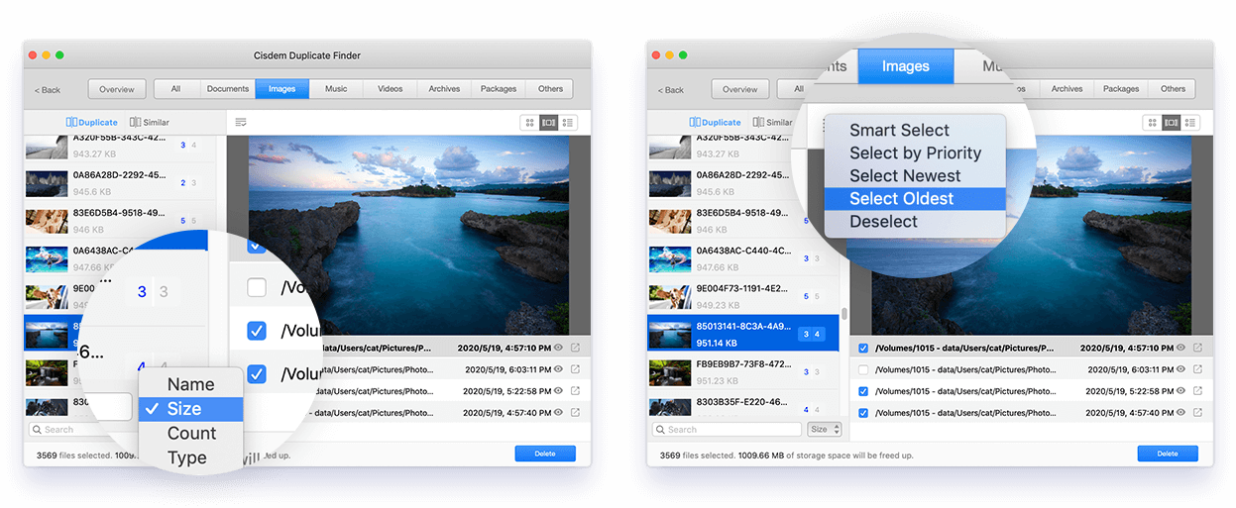Reveal 4:57:10 PM file via arrow icon, left window
1236x508 pixels.
pos(575,349)
